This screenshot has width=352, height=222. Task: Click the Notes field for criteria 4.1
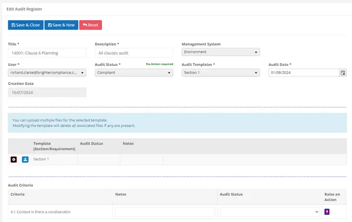pos(165,212)
